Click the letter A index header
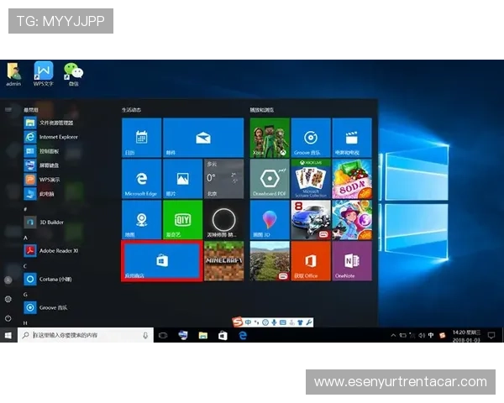Viewport: 504px width, 403px height. pyautogui.click(x=25, y=238)
